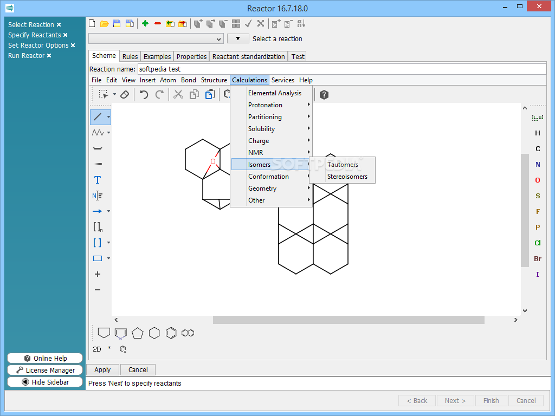Screen dimensions: 555x416
Task: Select the text T tool
Action: coord(98,180)
